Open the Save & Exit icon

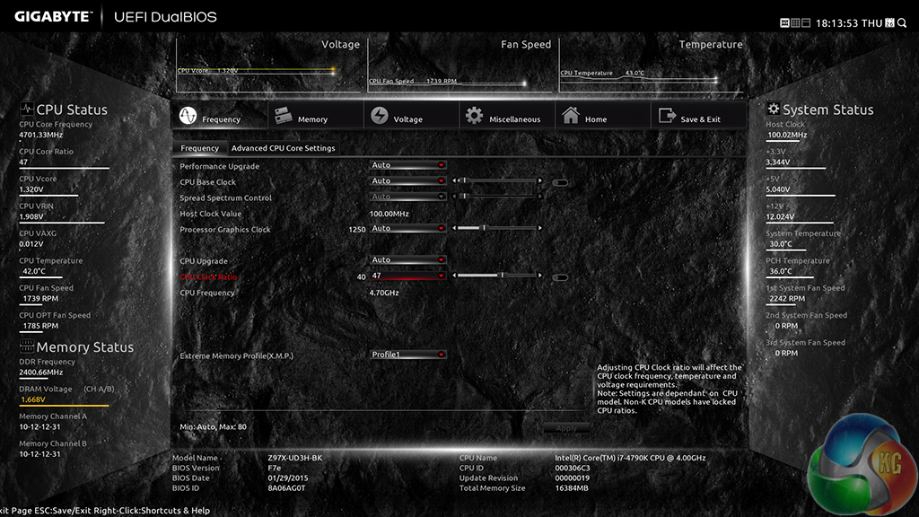[667, 116]
